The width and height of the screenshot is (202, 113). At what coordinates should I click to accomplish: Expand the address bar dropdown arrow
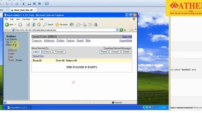click(117, 30)
